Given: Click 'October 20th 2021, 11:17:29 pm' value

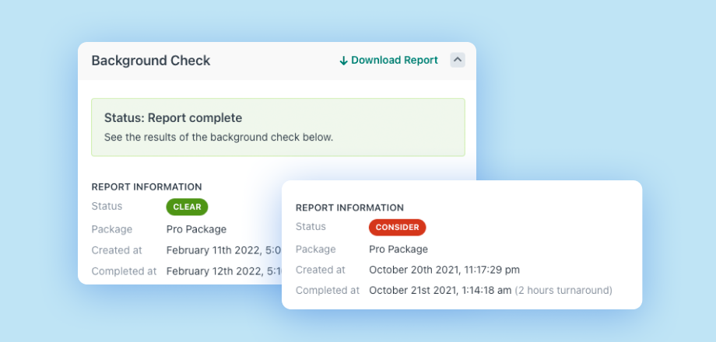Looking at the screenshot, I should [x=444, y=270].
